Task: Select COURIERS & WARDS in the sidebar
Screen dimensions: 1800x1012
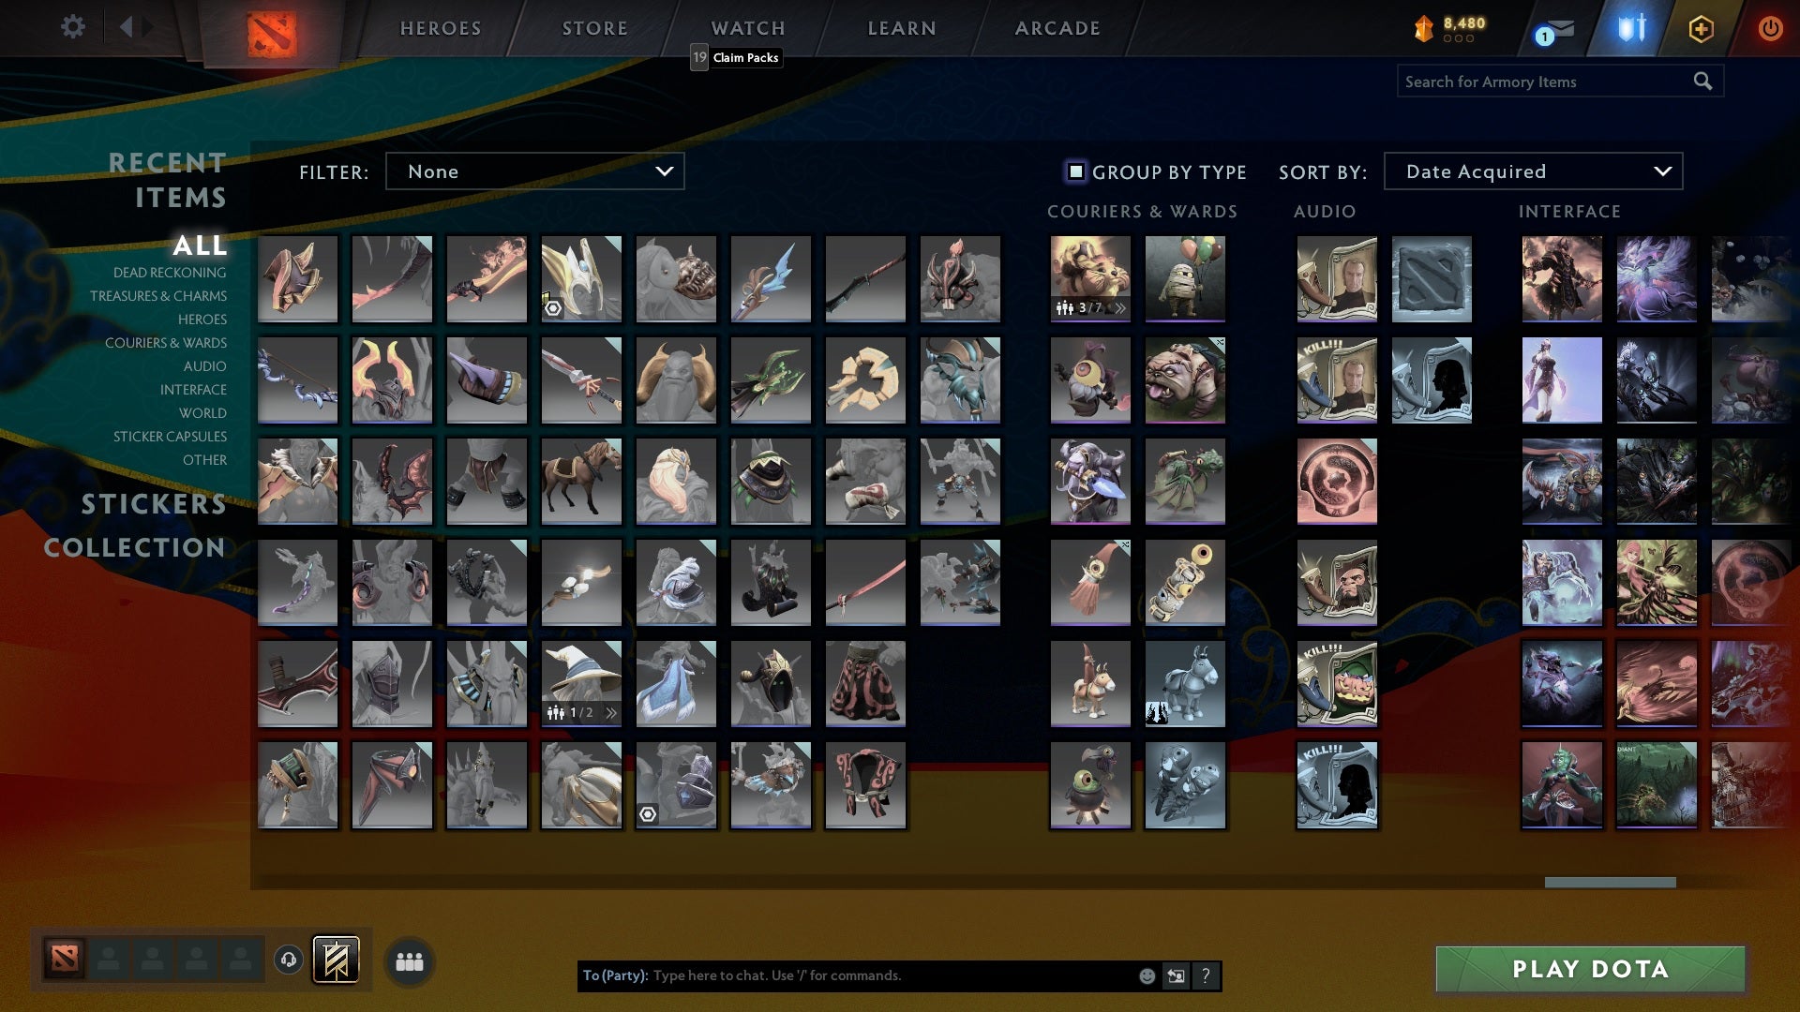Action: click(x=166, y=343)
